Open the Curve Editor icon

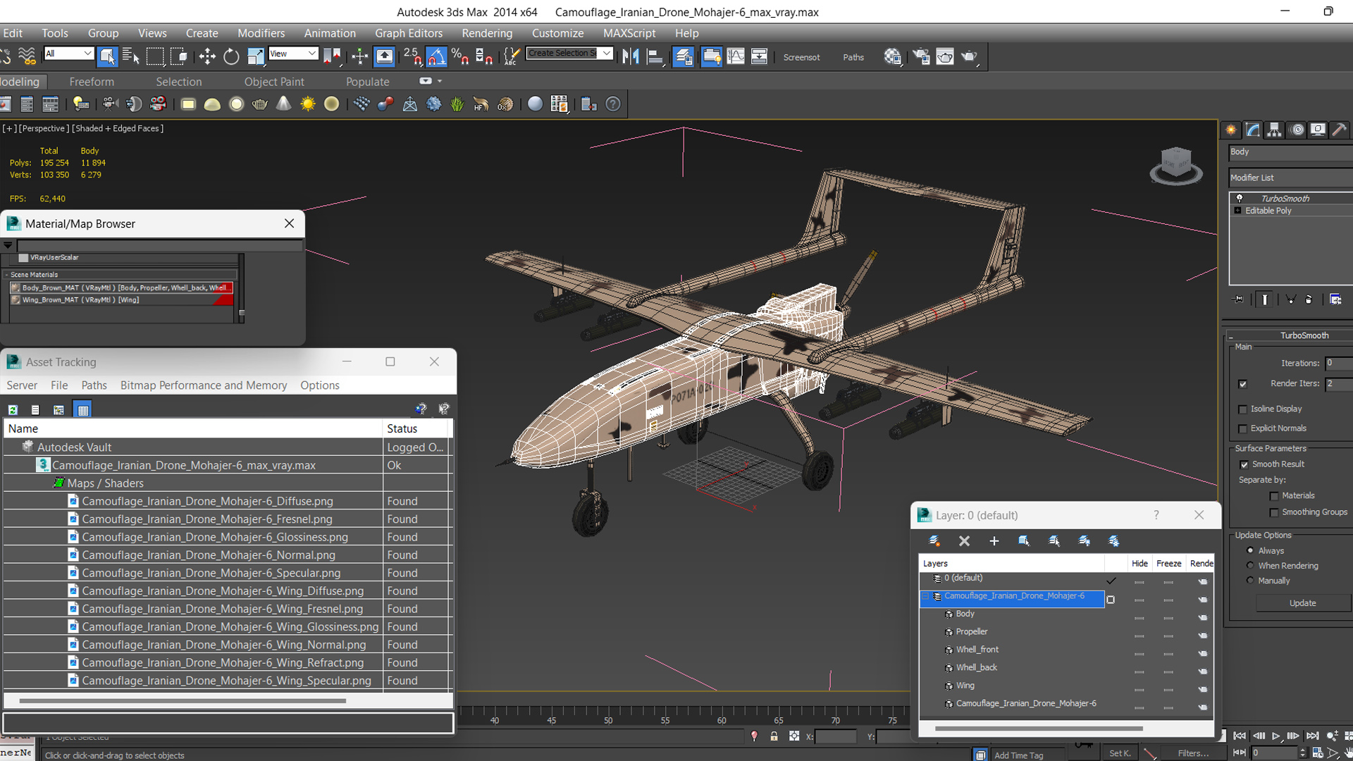(x=735, y=56)
